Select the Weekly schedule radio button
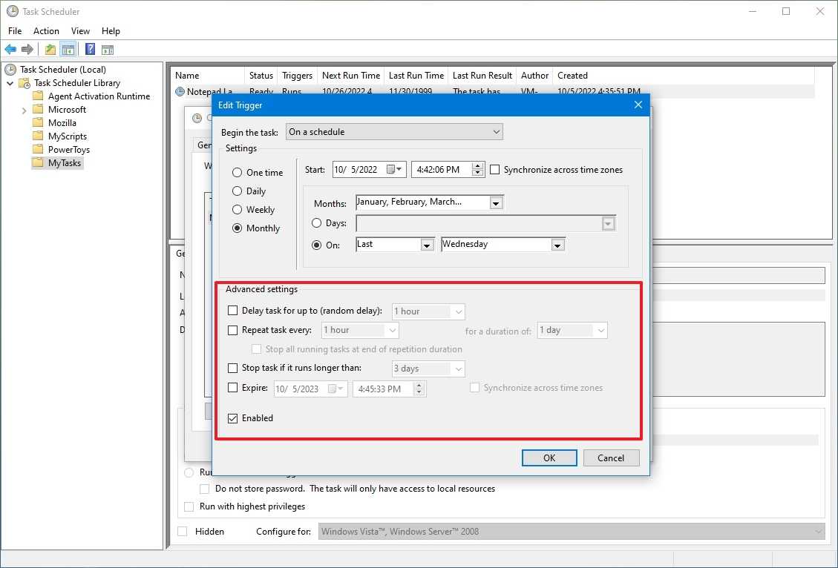838x568 pixels. 238,210
